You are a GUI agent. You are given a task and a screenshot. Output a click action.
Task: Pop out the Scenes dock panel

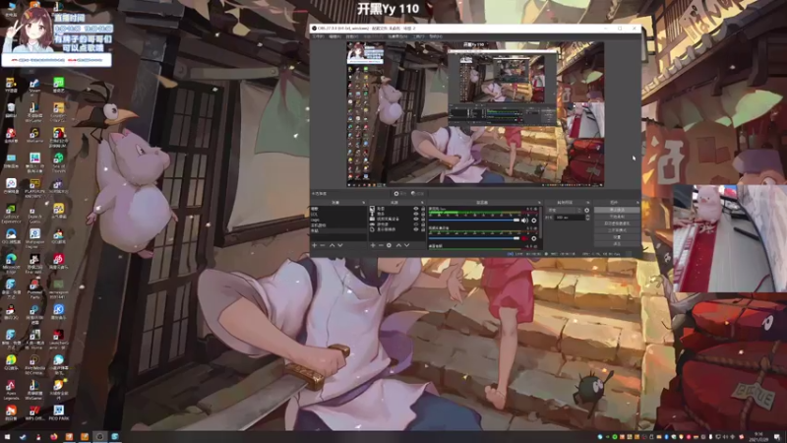coord(364,203)
